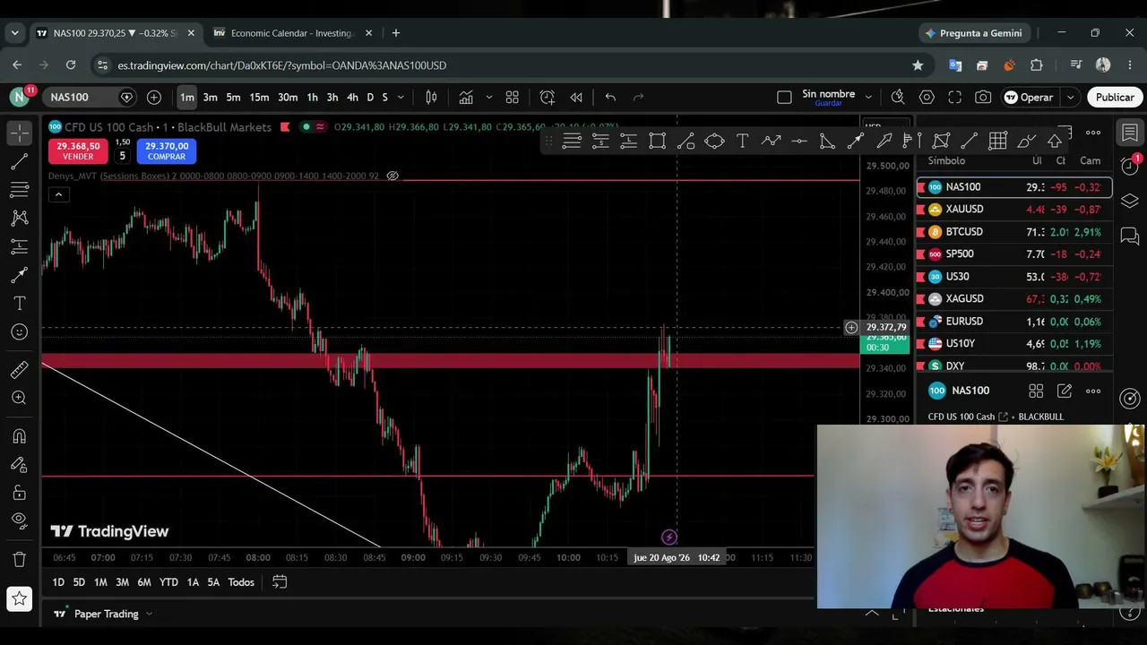Image resolution: width=1147 pixels, height=645 pixels.
Task: Select the trend line drawing tool
Action: (19, 162)
